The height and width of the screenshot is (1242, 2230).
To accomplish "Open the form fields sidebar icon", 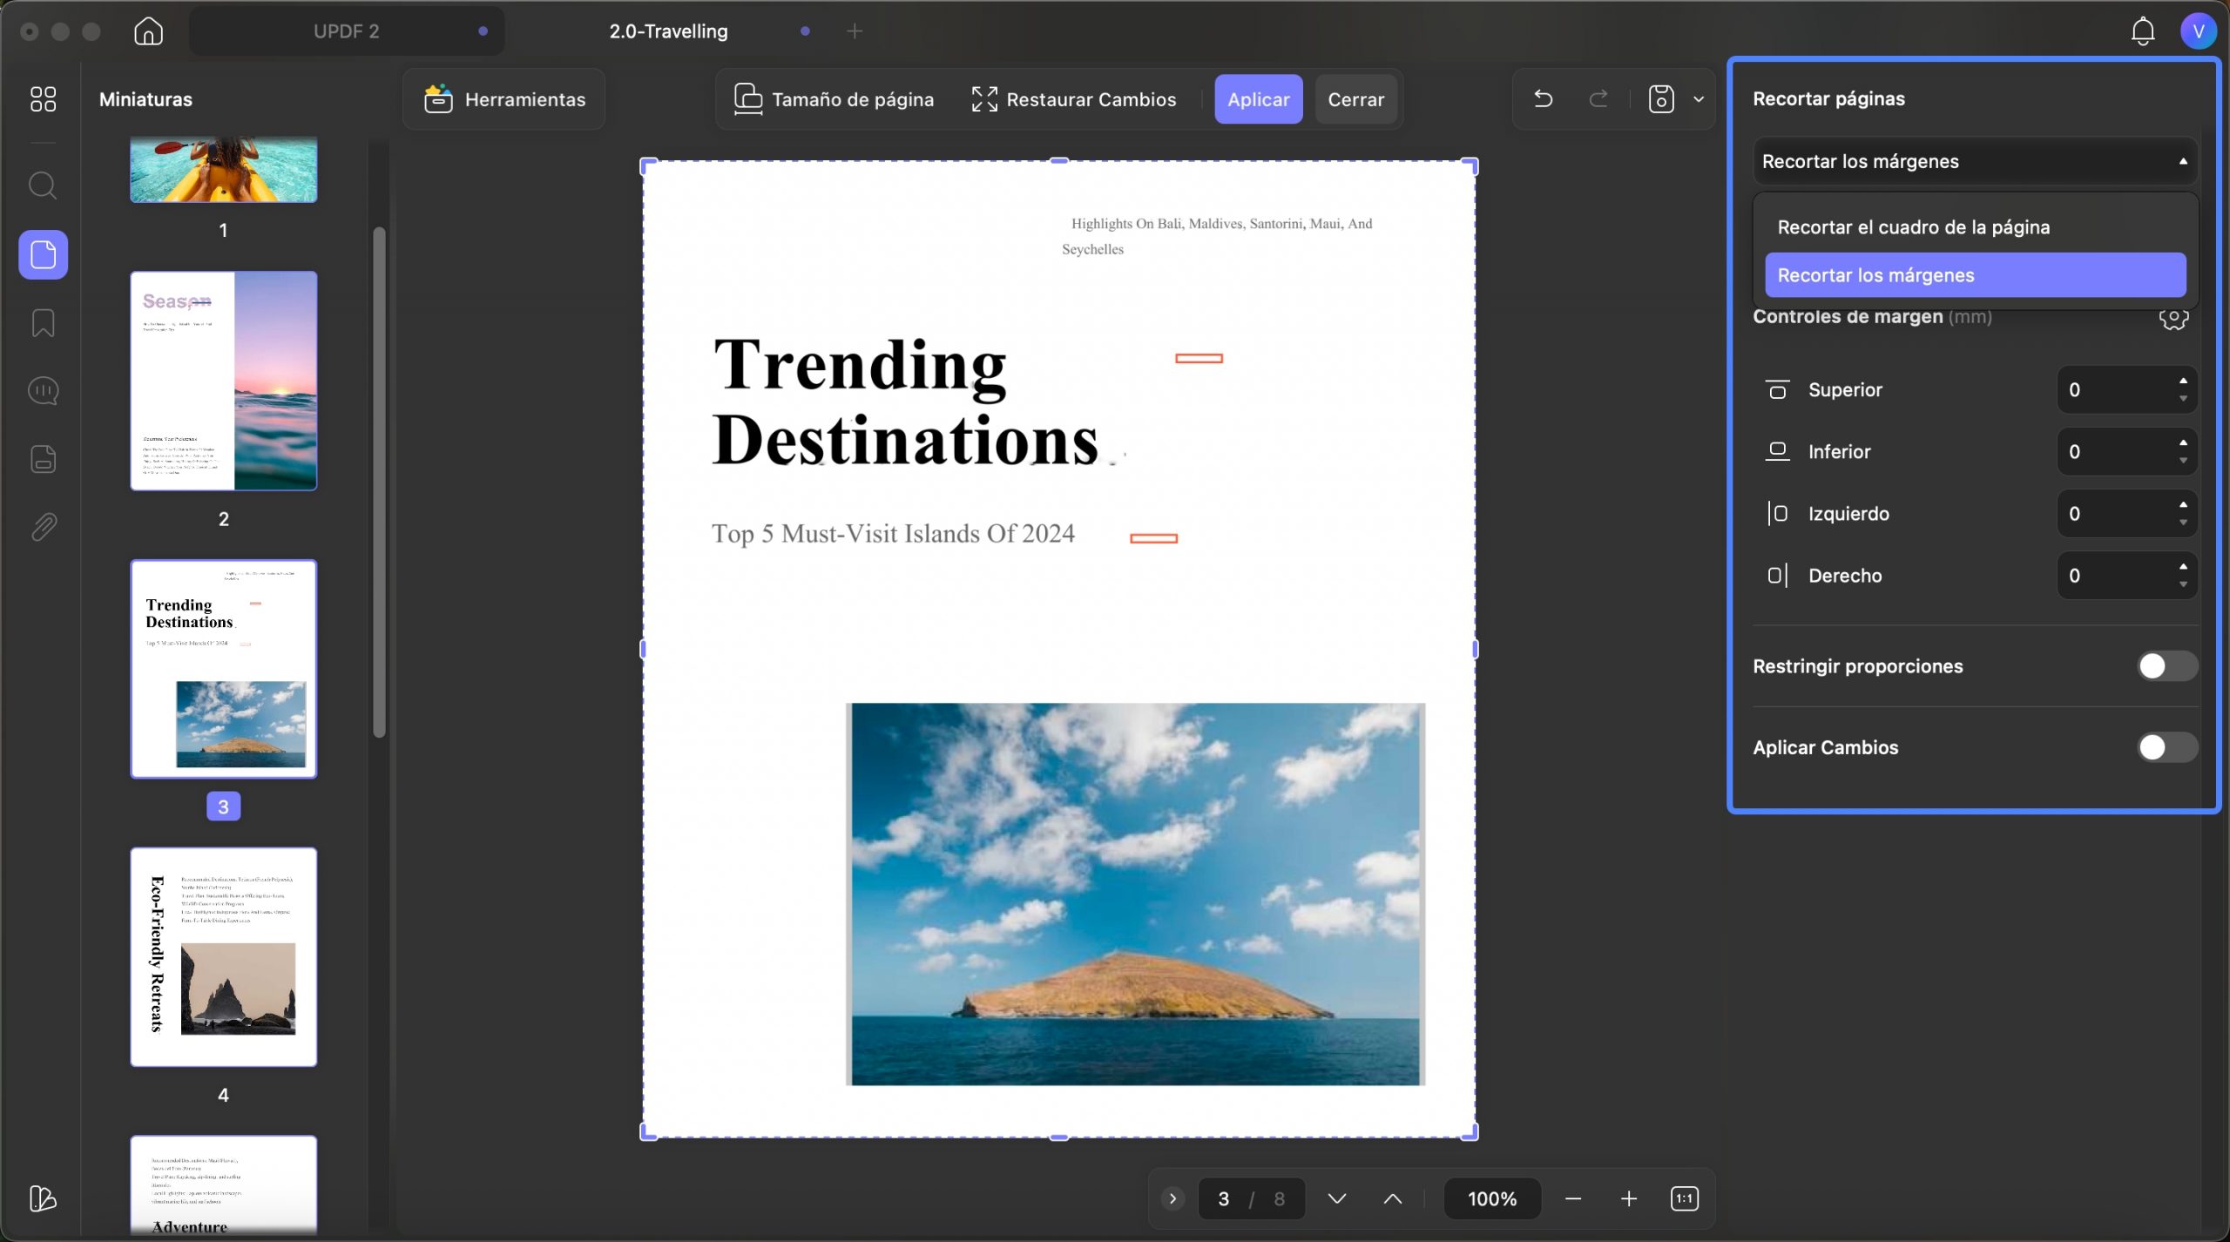I will point(44,459).
